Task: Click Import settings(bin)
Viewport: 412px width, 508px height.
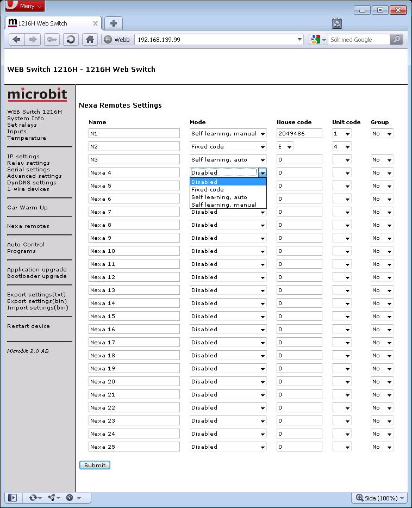Action: [x=38, y=307]
